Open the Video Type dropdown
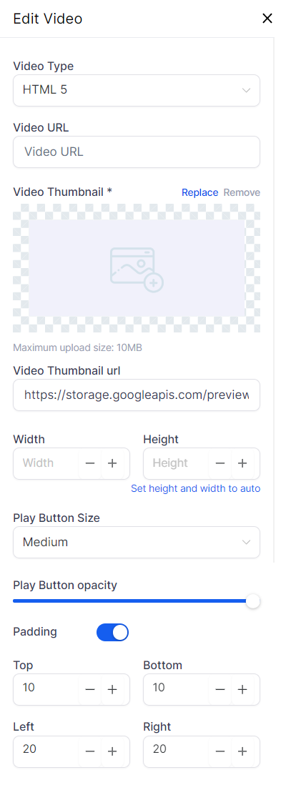The image size is (296, 790). click(x=137, y=91)
